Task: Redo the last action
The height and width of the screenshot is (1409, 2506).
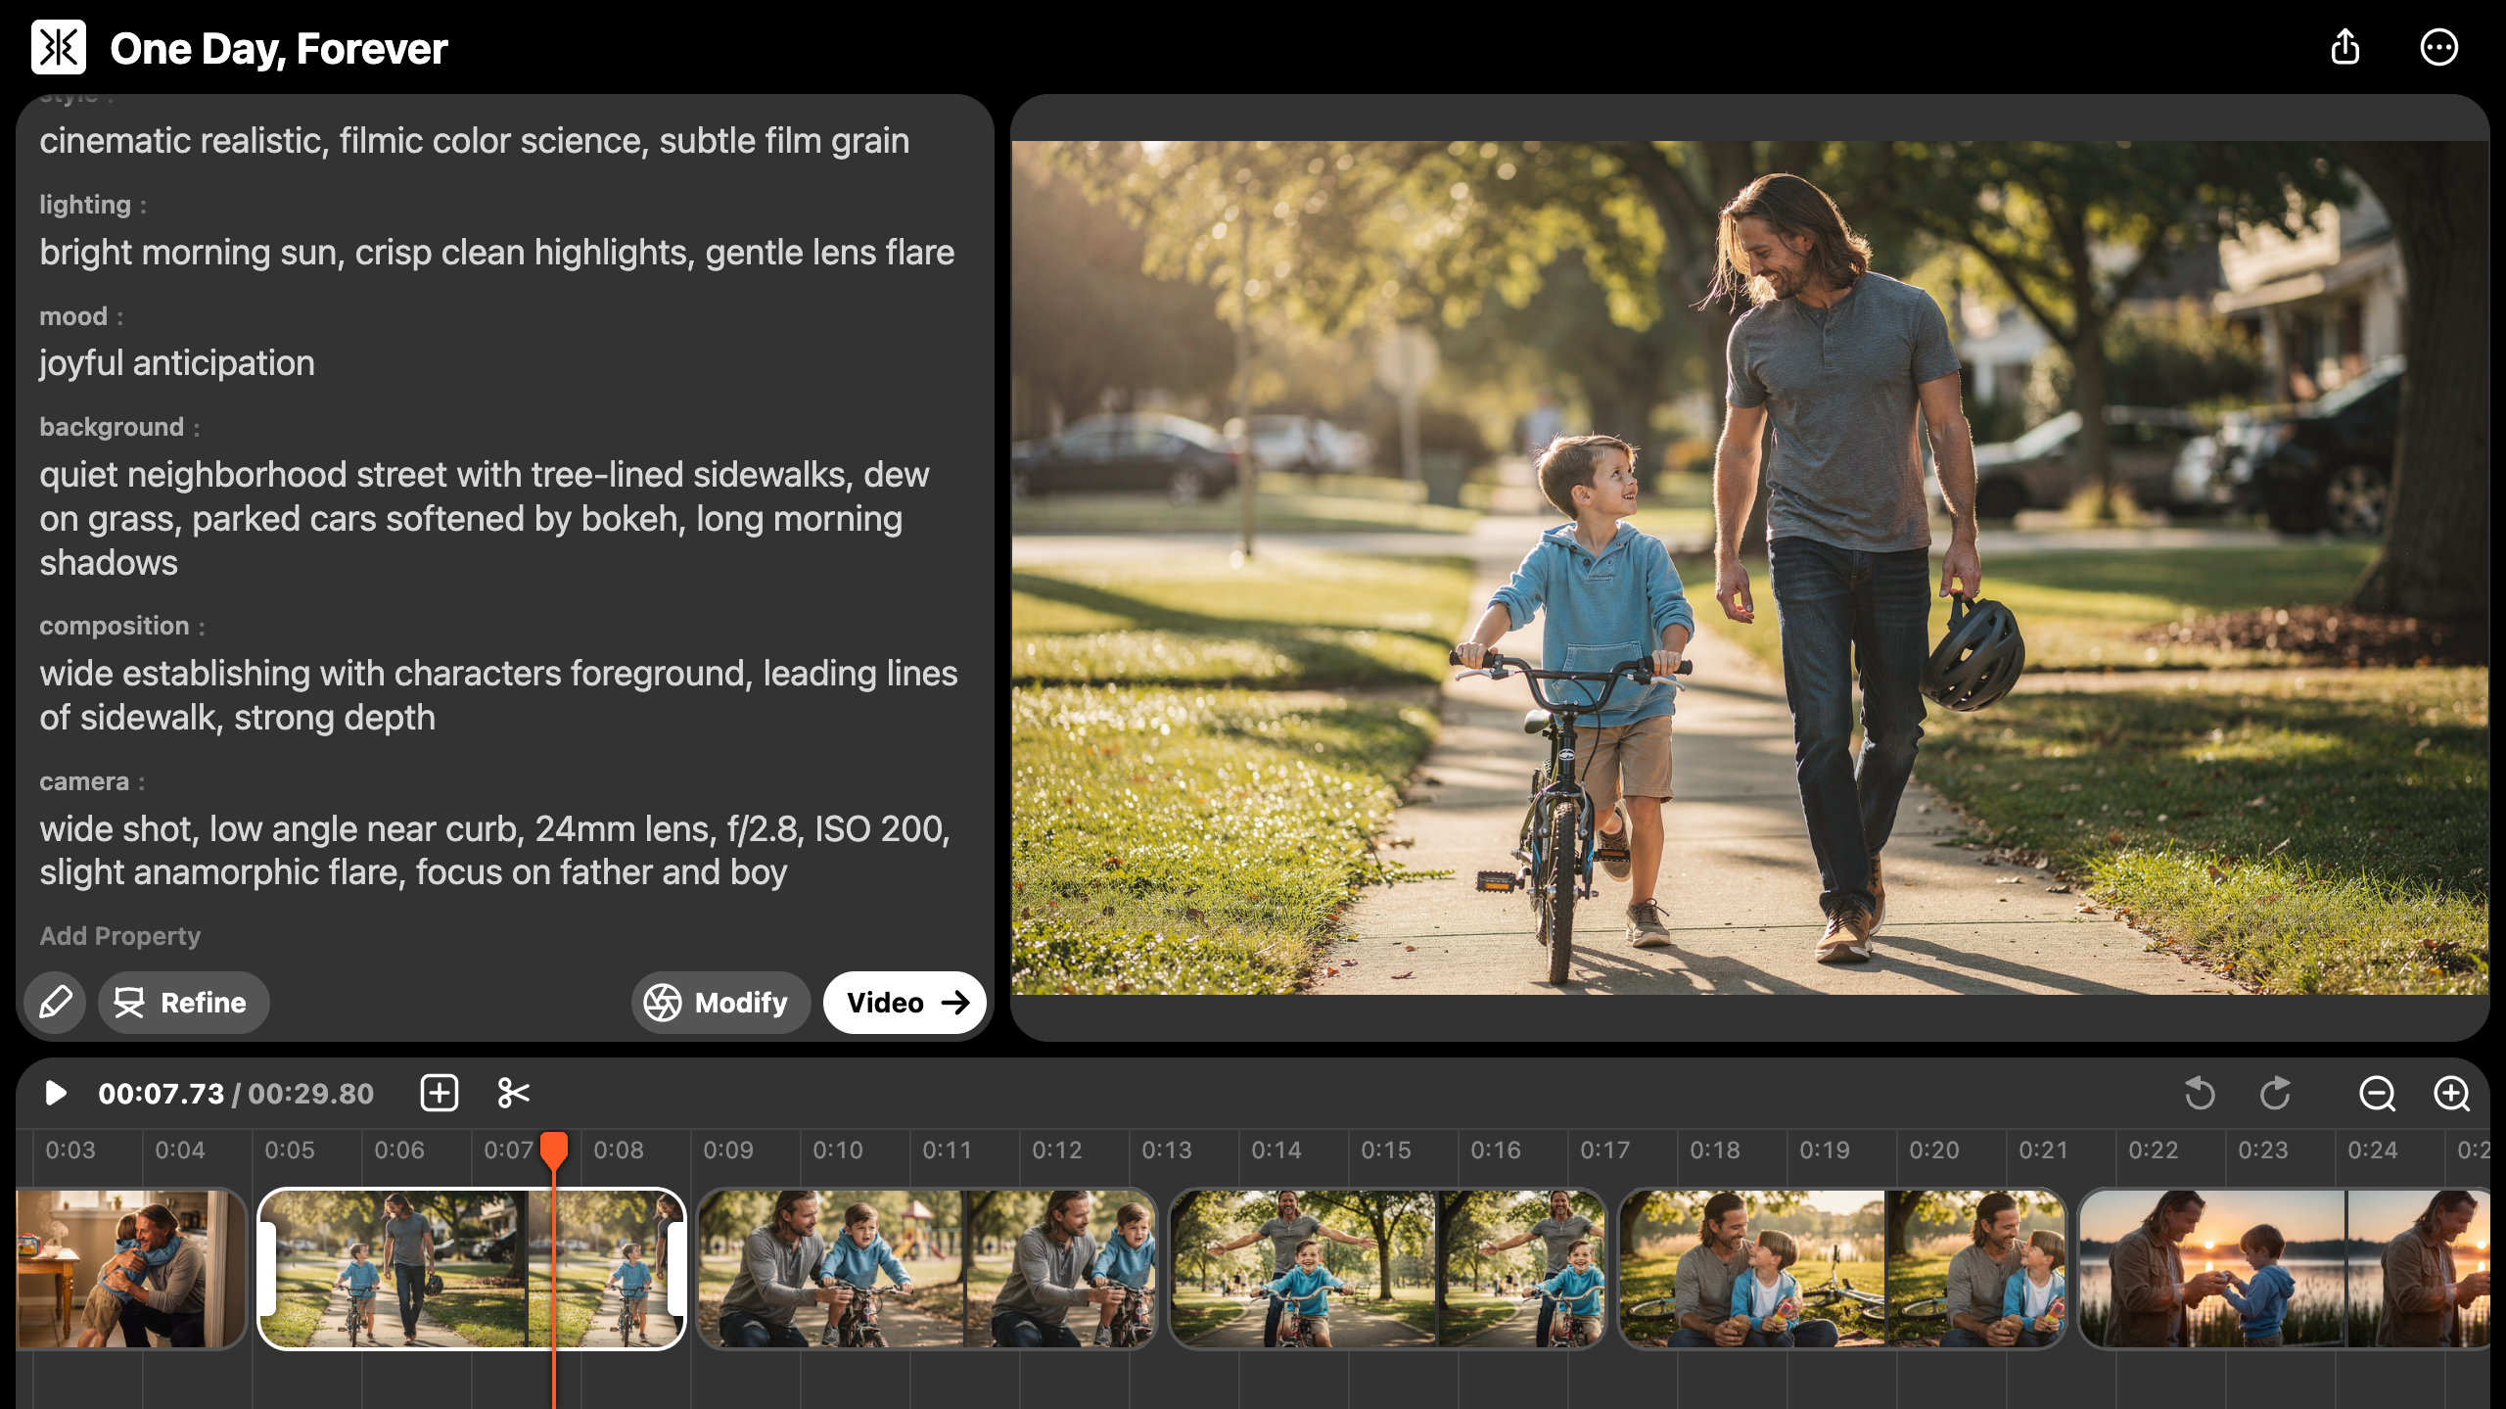Action: point(2275,1093)
